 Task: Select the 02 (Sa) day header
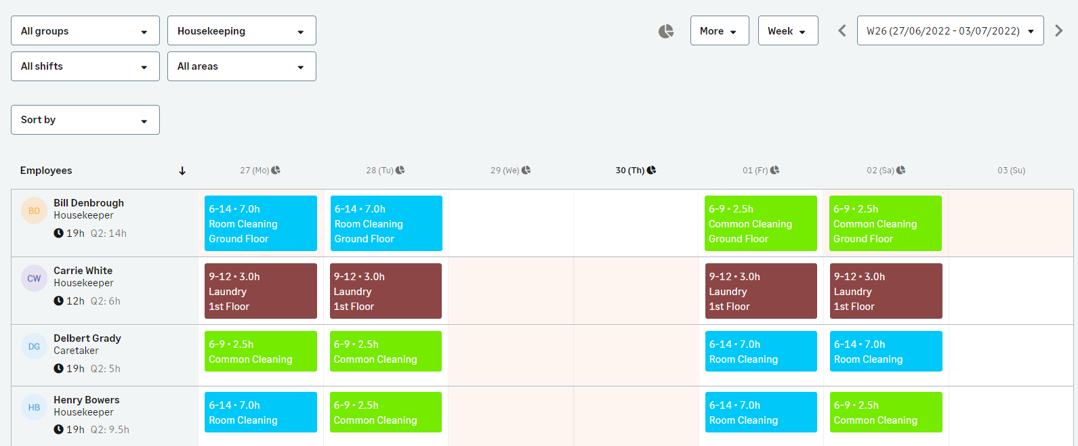(880, 171)
